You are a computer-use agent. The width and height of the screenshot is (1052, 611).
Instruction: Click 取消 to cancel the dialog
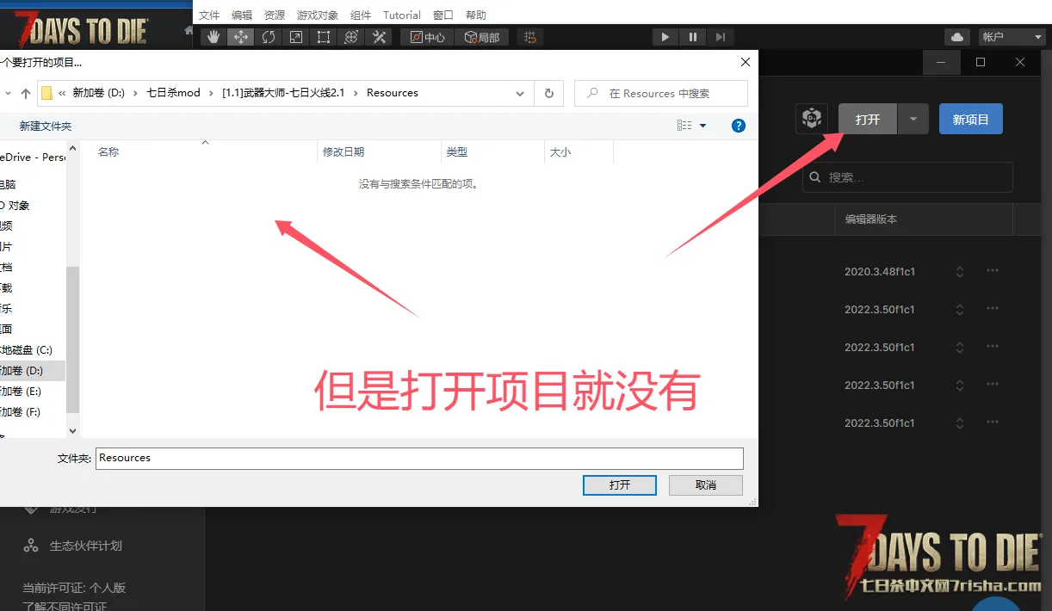point(706,485)
